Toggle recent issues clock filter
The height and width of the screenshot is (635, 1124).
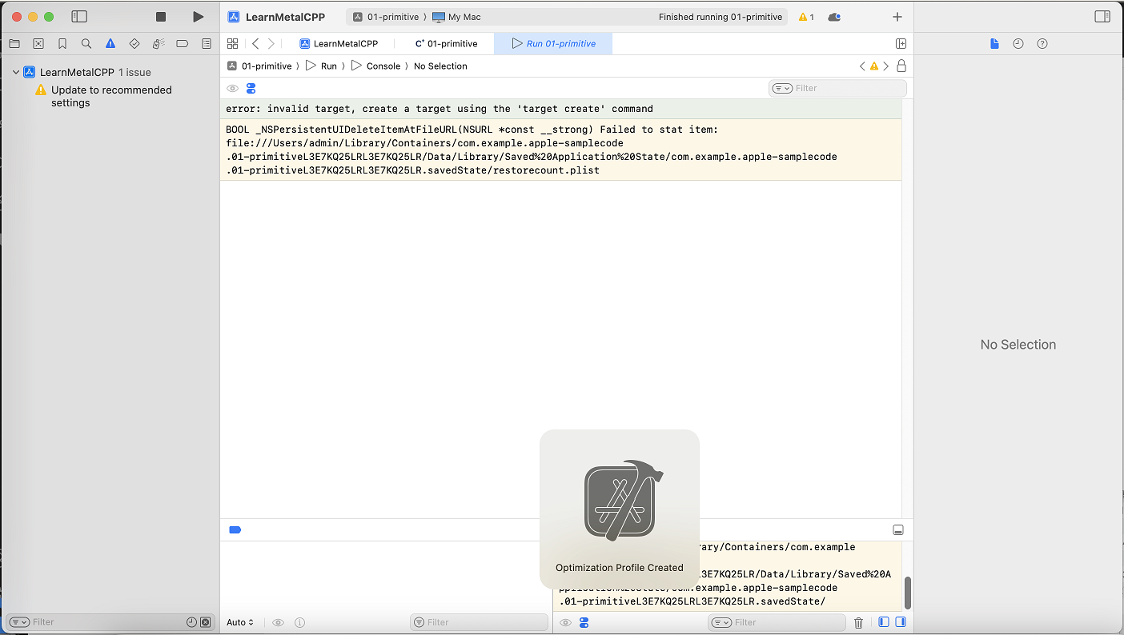coord(191,622)
